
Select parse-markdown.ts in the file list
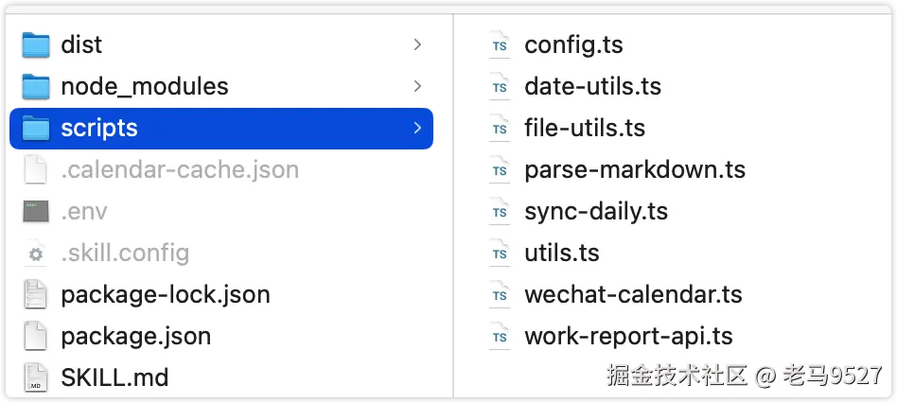click(x=635, y=169)
